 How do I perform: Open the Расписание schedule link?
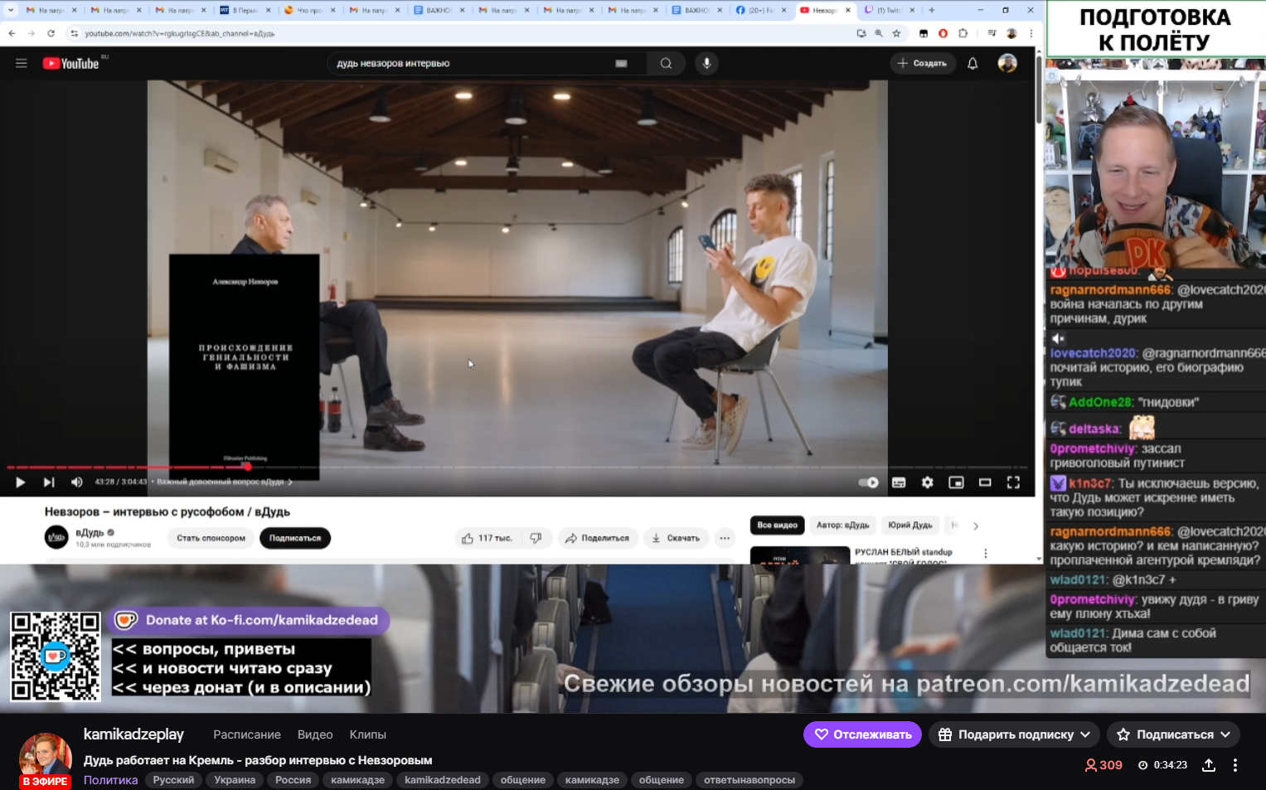[247, 734]
